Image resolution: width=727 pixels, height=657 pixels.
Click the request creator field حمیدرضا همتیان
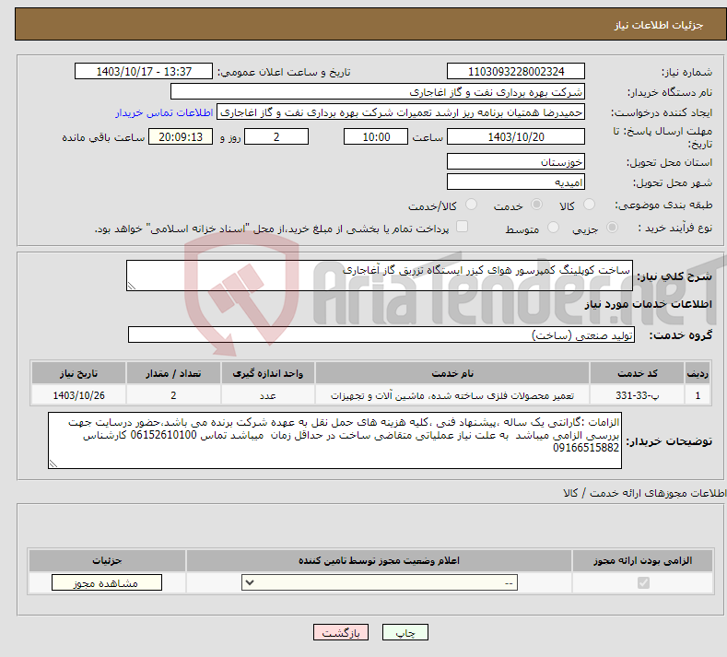point(401,112)
